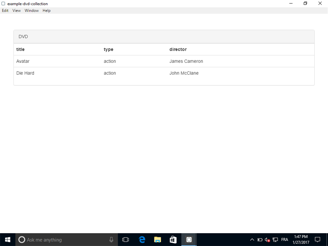Open battery status flyout
This screenshot has width=328, height=246.
coord(260,239)
